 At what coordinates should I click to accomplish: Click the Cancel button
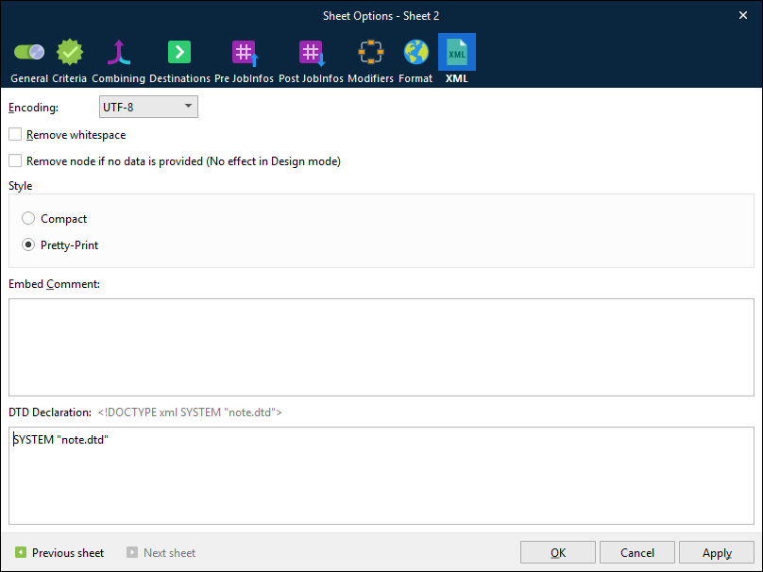click(x=637, y=552)
